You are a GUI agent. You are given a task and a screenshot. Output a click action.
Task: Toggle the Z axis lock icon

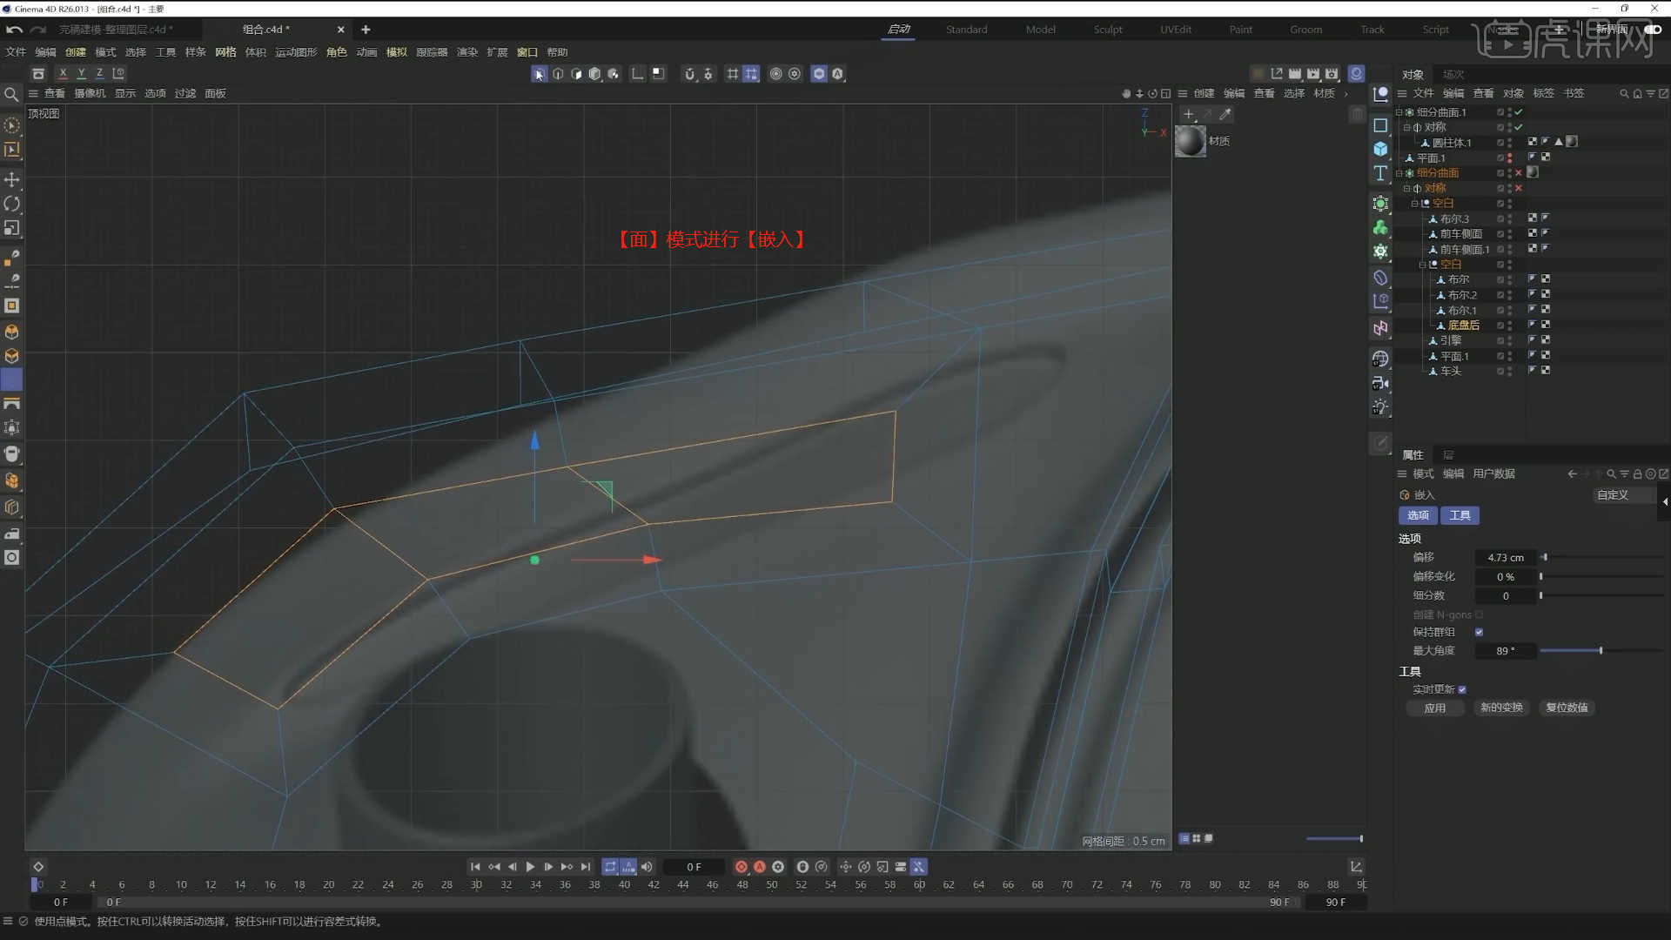click(x=99, y=74)
